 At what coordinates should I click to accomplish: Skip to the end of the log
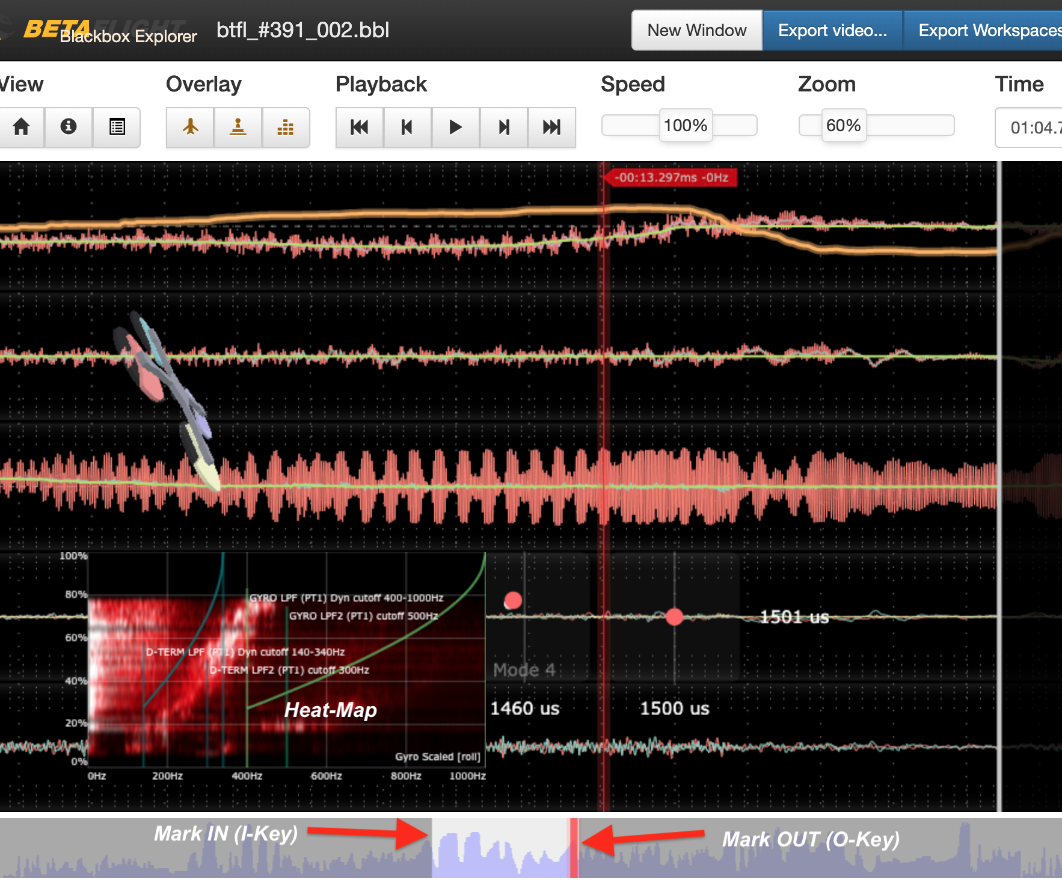551,128
